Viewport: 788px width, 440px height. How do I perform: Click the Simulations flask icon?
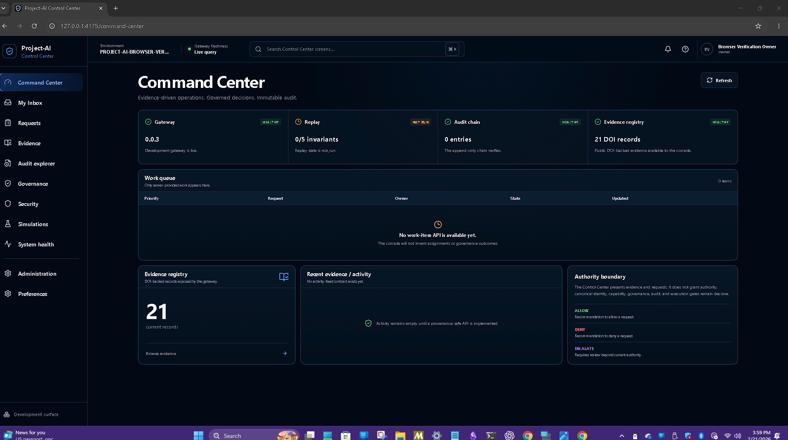pos(8,224)
